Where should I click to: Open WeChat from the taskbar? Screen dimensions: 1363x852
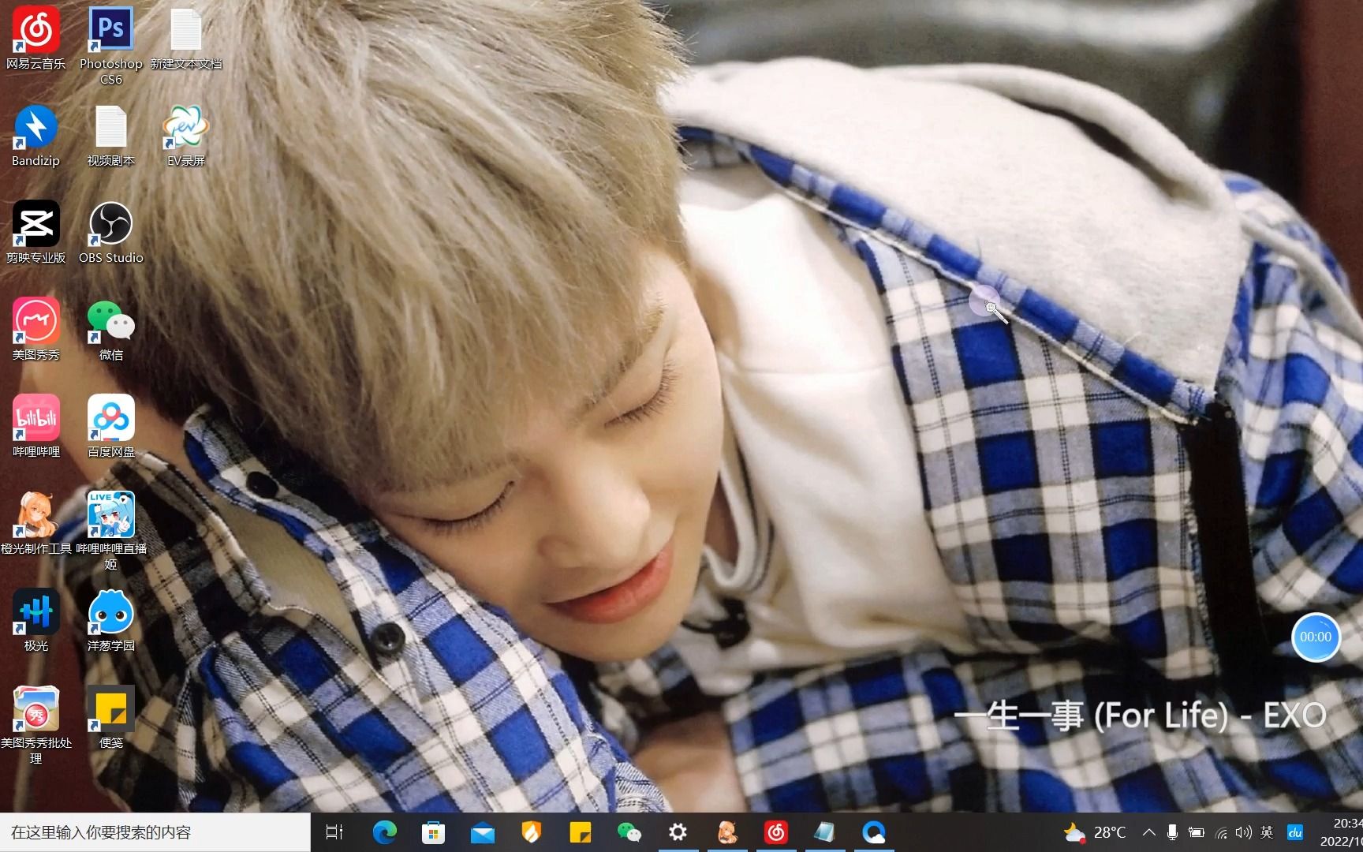(629, 832)
